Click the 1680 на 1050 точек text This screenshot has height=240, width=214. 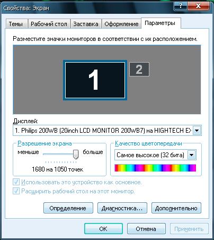[x=58, y=169]
